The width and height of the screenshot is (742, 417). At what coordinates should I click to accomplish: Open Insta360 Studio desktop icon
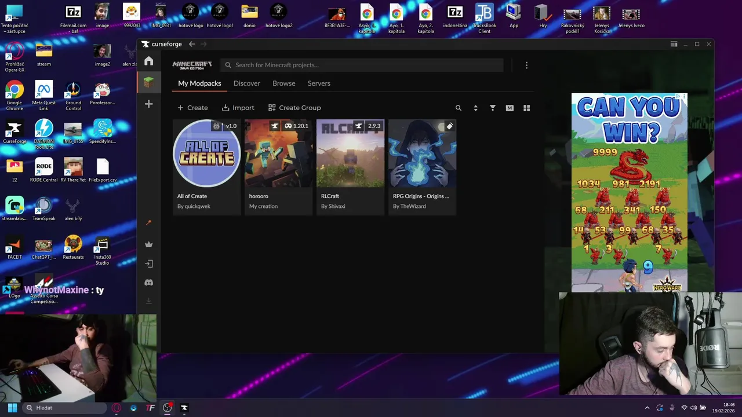tap(103, 251)
